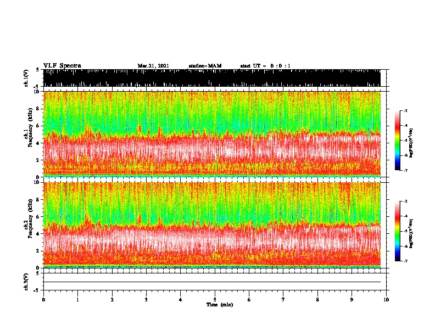
Task: Click the 'ch.3(V)' axis label
Action: [26, 282]
